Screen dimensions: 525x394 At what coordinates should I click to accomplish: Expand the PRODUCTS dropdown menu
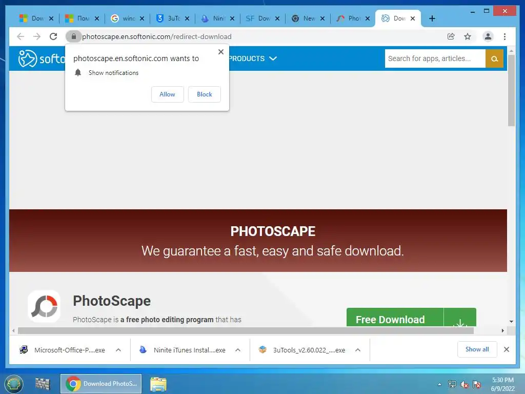click(x=253, y=58)
